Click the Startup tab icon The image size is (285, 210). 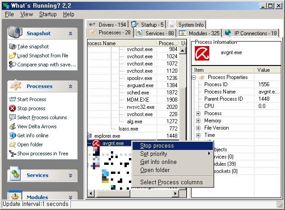click(135, 24)
